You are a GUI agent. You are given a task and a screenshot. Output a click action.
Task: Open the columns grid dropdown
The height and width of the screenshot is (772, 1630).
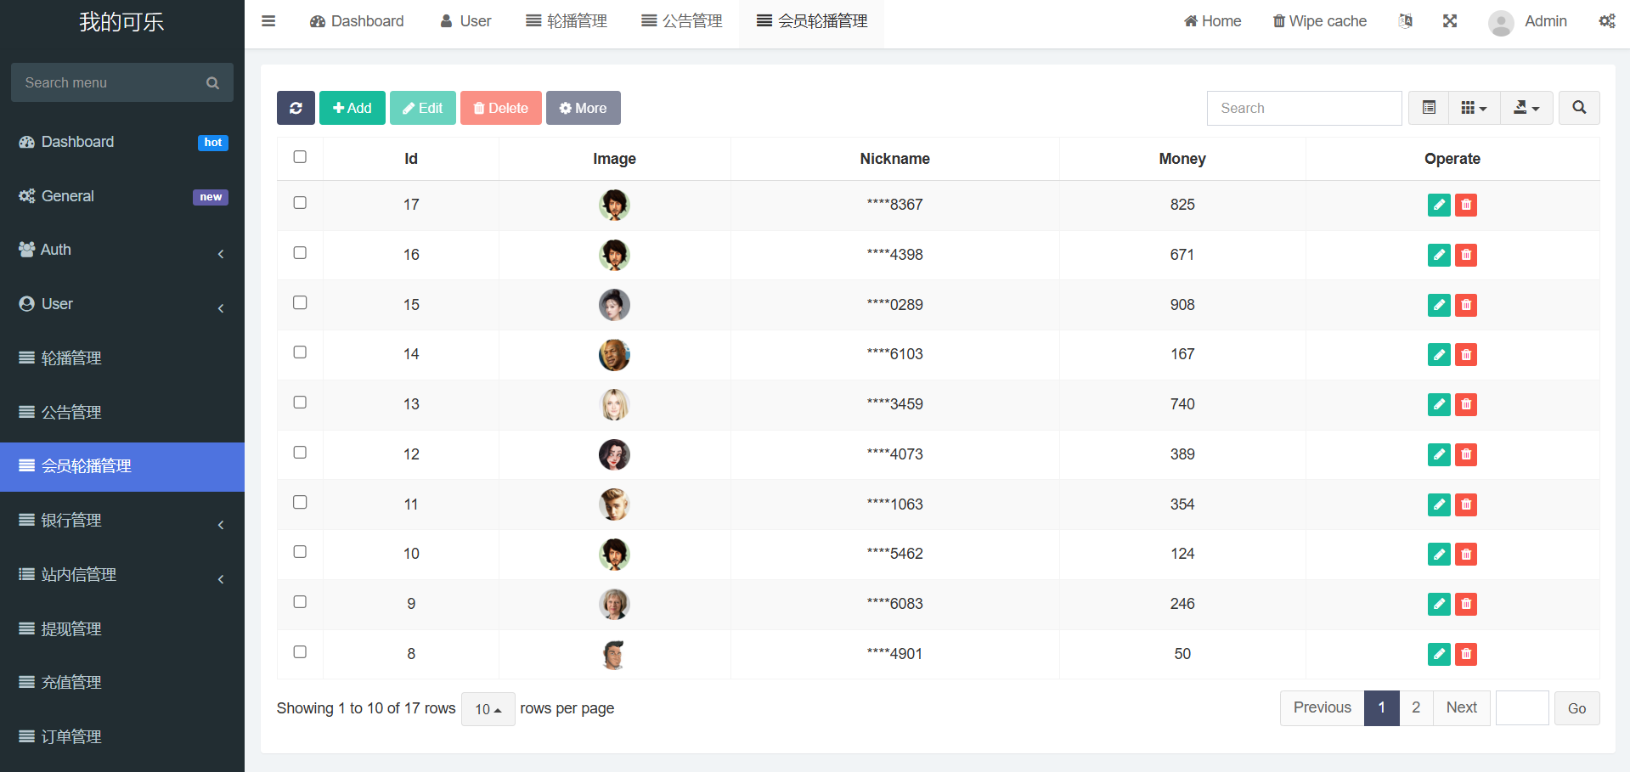[1474, 108]
